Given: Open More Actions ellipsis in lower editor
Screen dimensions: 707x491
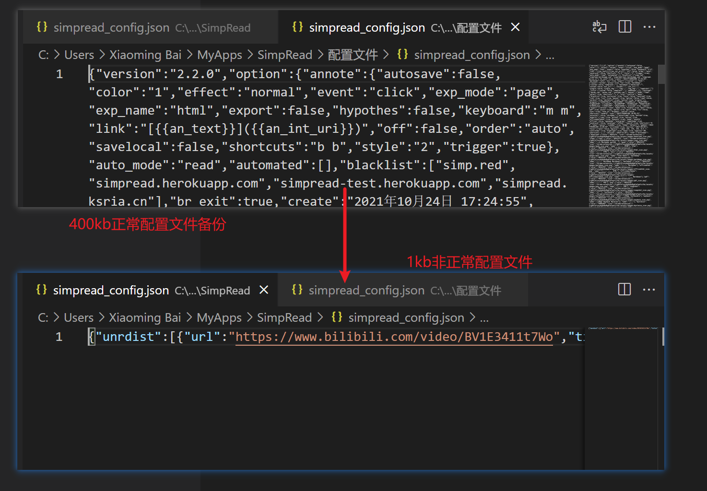Looking at the screenshot, I should [649, 290].
